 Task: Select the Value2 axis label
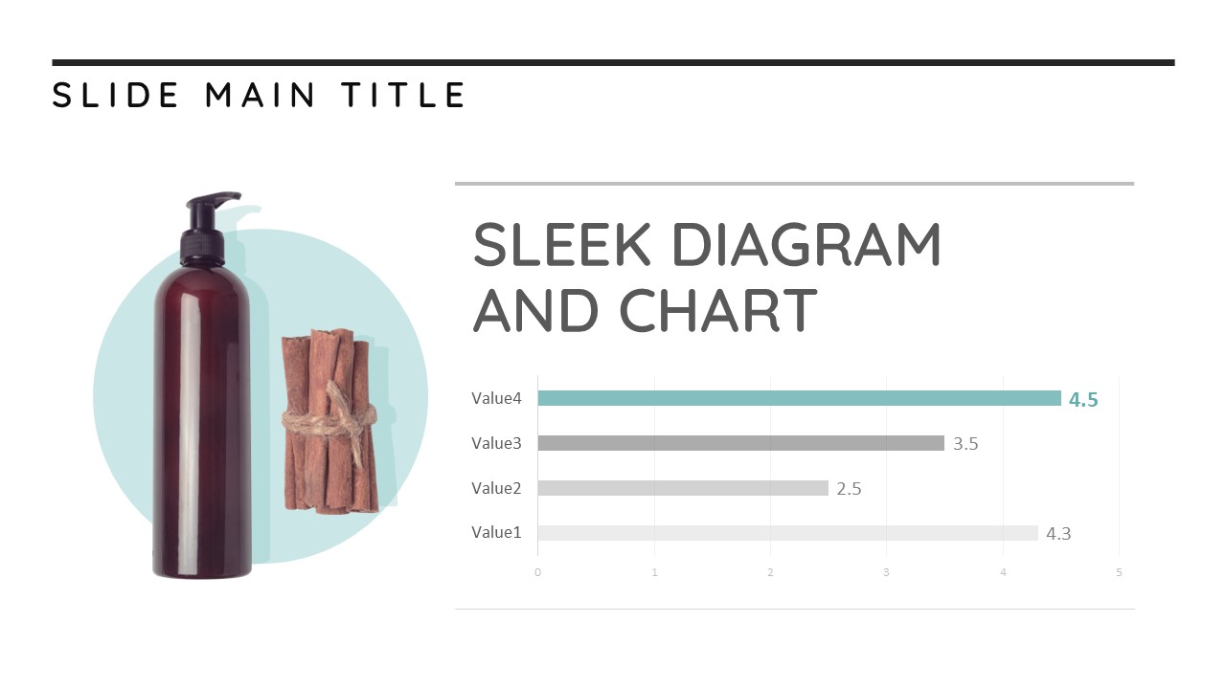(496, 488)
